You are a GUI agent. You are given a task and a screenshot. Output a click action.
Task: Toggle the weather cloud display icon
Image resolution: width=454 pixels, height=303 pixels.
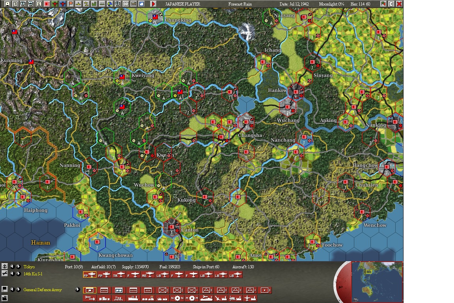(x=141, y=4)
